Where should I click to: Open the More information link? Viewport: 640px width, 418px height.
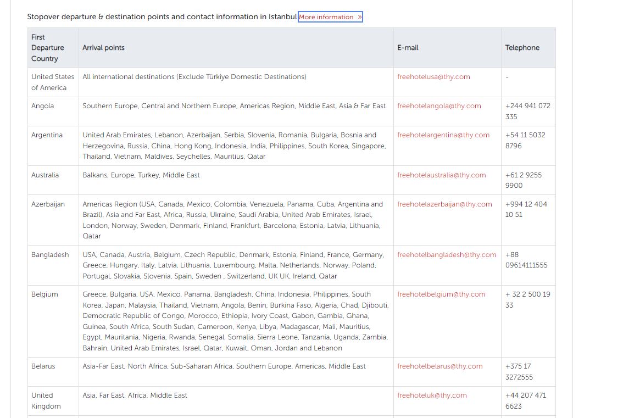point(330,17)
